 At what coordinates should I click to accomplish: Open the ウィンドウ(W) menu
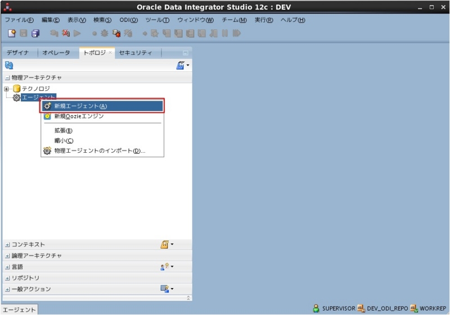point(195,20)
